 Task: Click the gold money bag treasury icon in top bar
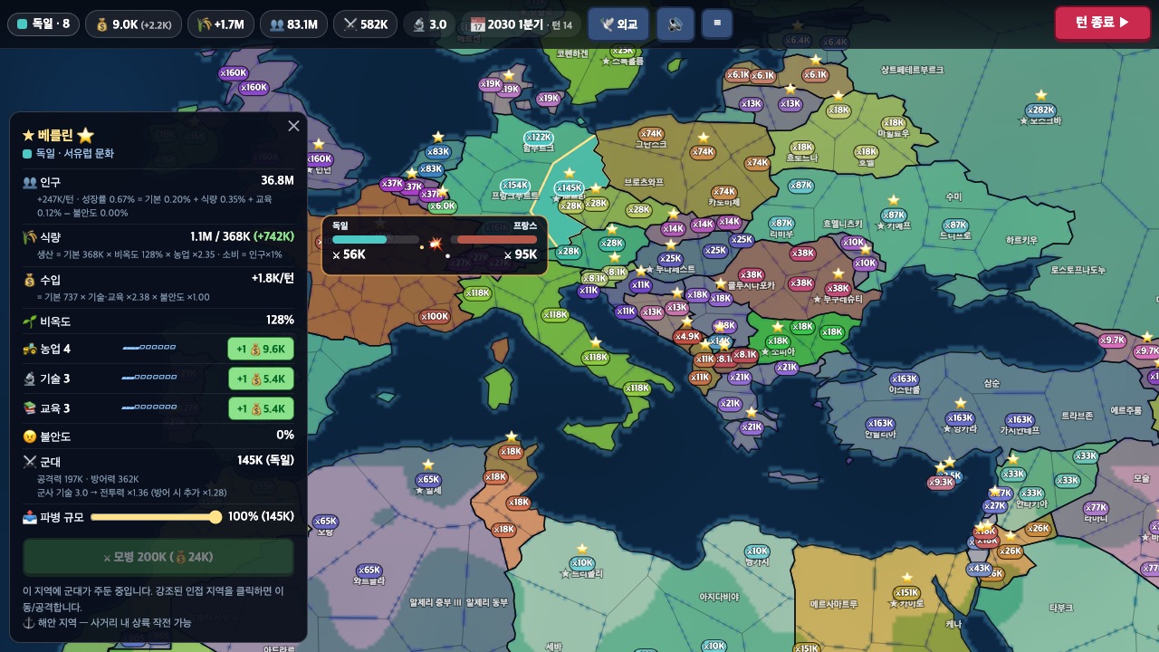(x=101, y=24)
